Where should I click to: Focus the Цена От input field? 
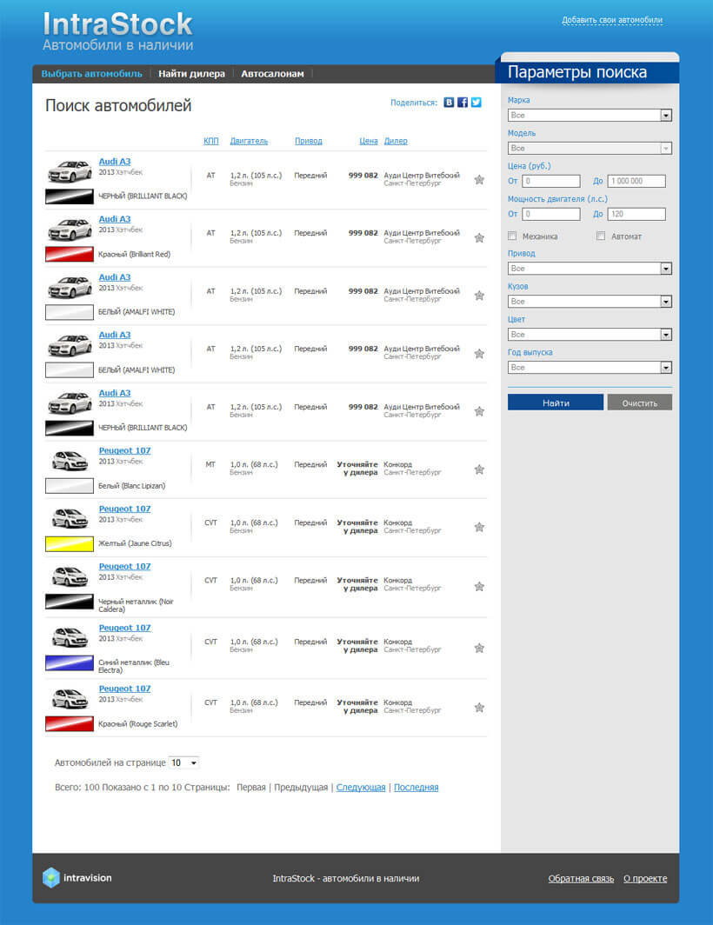pyautogui.click(x=551, y=181)
